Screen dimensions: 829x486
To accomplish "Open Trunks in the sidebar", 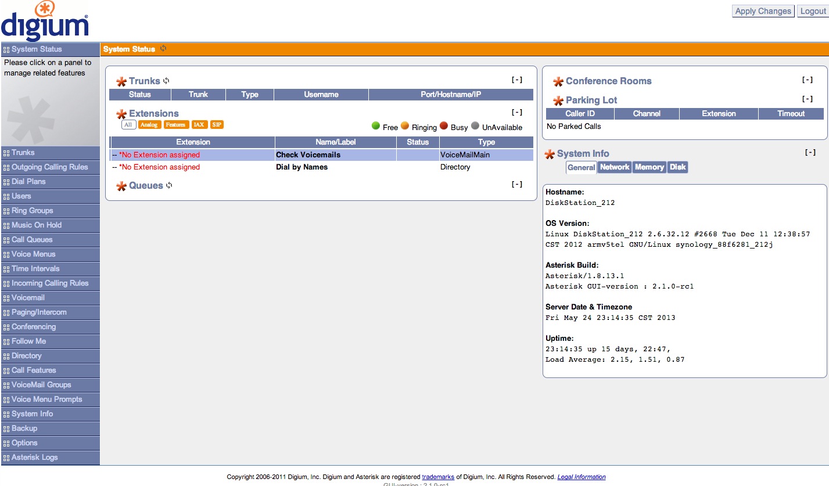I will coord(51,153).
